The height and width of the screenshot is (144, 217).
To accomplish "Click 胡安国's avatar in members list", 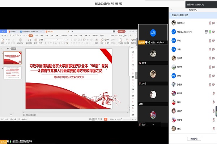I will tap(174, 93).
